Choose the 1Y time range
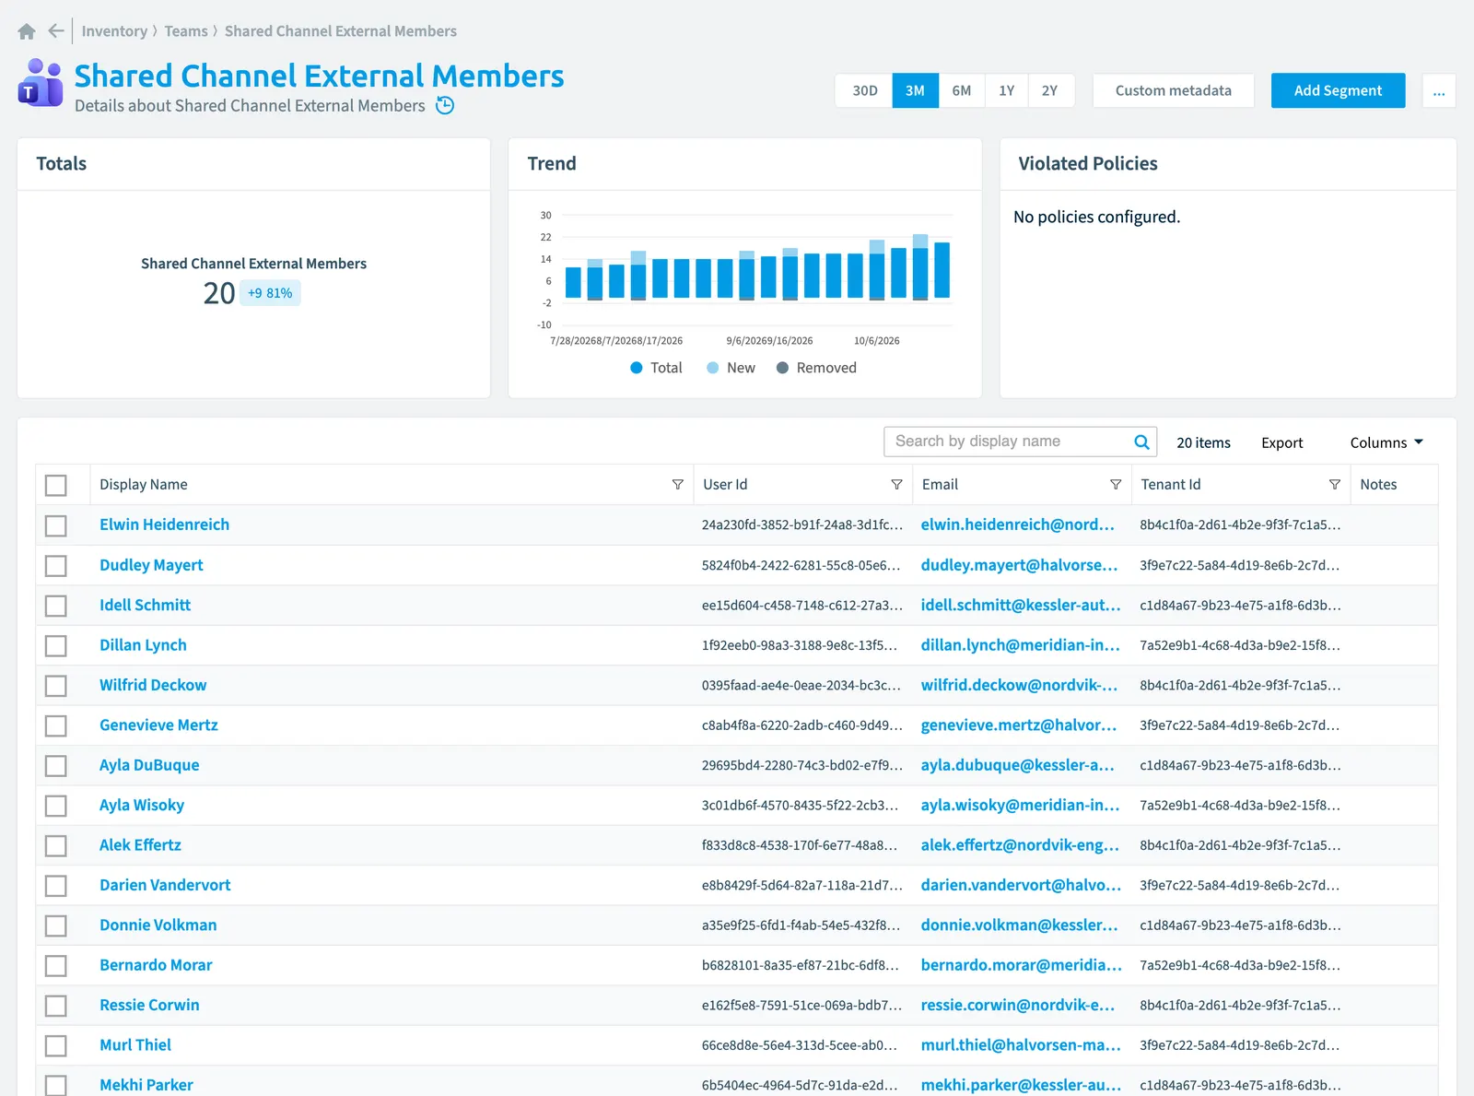This screenshot has height=1096, width=1474. [1007, 91]
